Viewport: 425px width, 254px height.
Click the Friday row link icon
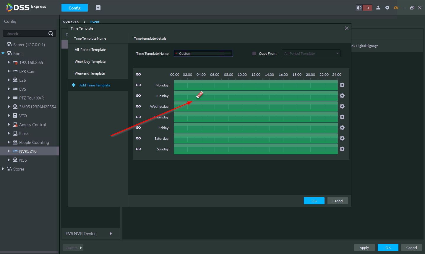138,128
